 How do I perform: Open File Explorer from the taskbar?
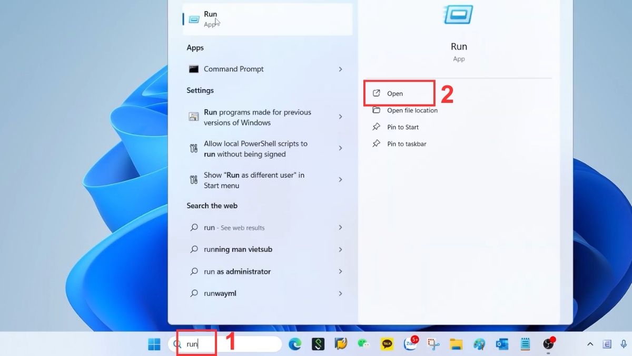[456, 344]
